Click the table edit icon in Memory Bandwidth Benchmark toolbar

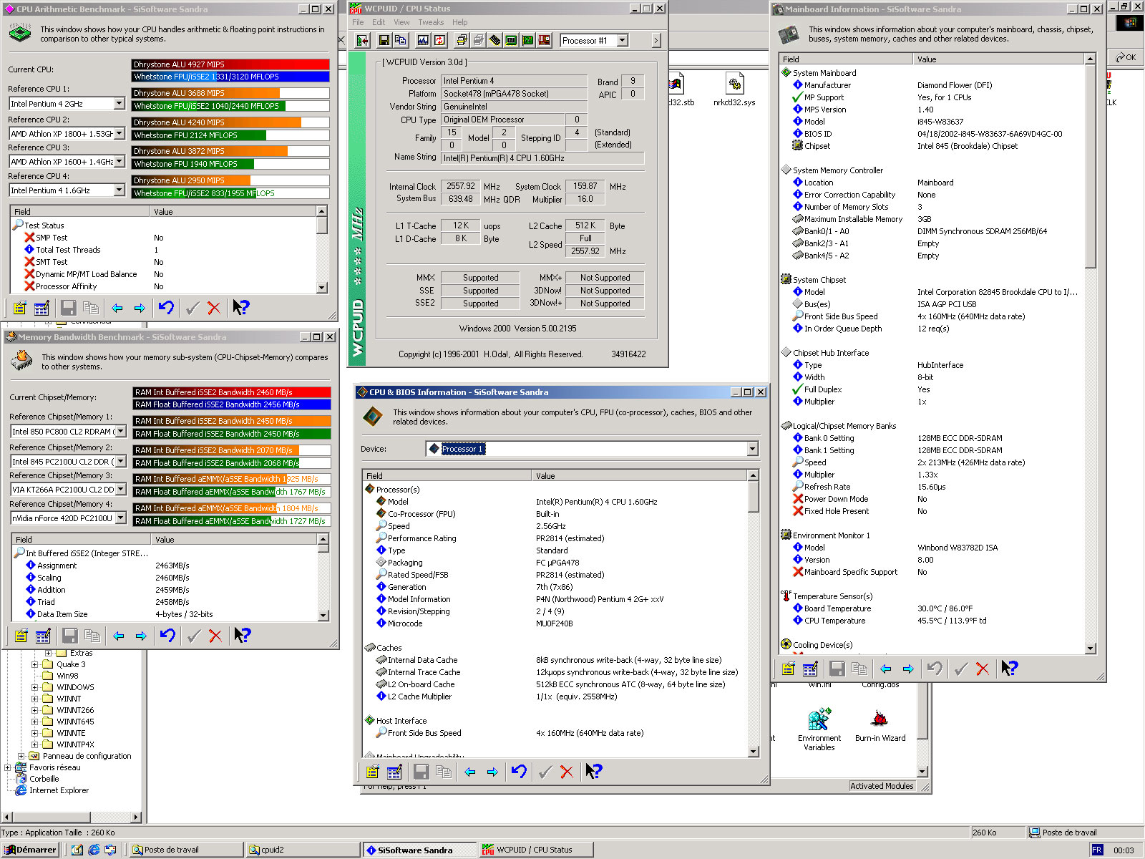tap(43, 636)
